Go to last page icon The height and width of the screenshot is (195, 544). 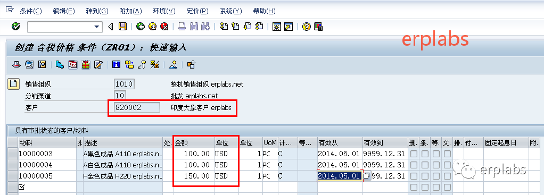259,27
